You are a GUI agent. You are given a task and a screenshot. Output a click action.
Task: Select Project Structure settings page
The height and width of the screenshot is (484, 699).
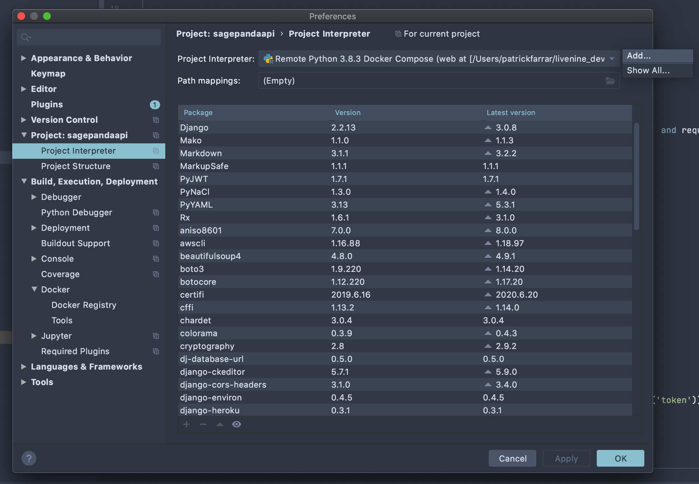click(76, 166)
